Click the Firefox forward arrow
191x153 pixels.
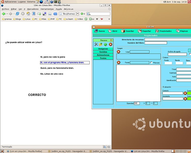point(11,14)
